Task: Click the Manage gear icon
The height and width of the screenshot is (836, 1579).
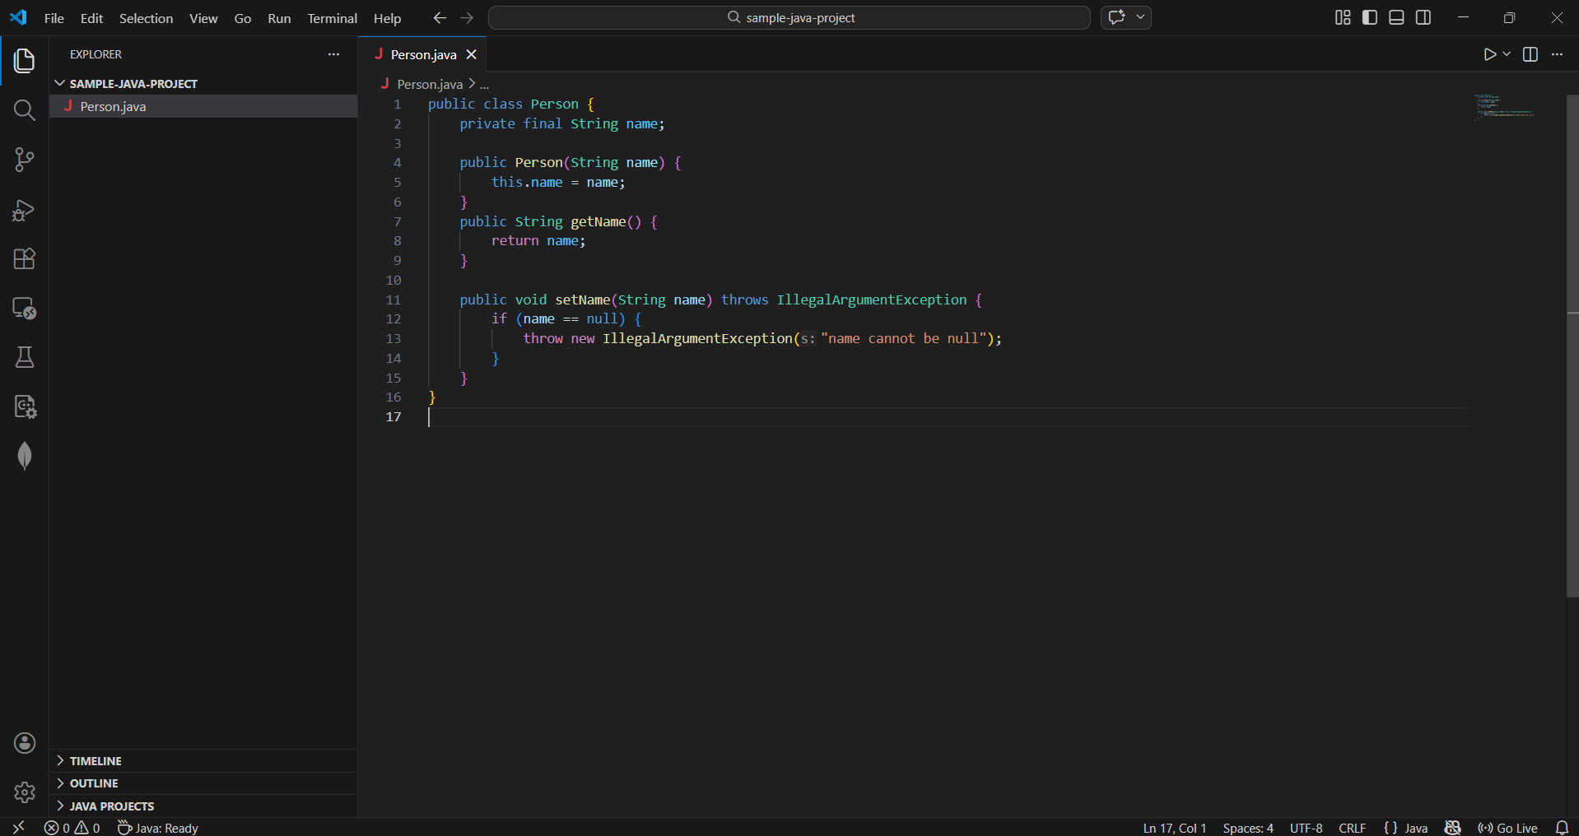Action: tap(25, 792)
